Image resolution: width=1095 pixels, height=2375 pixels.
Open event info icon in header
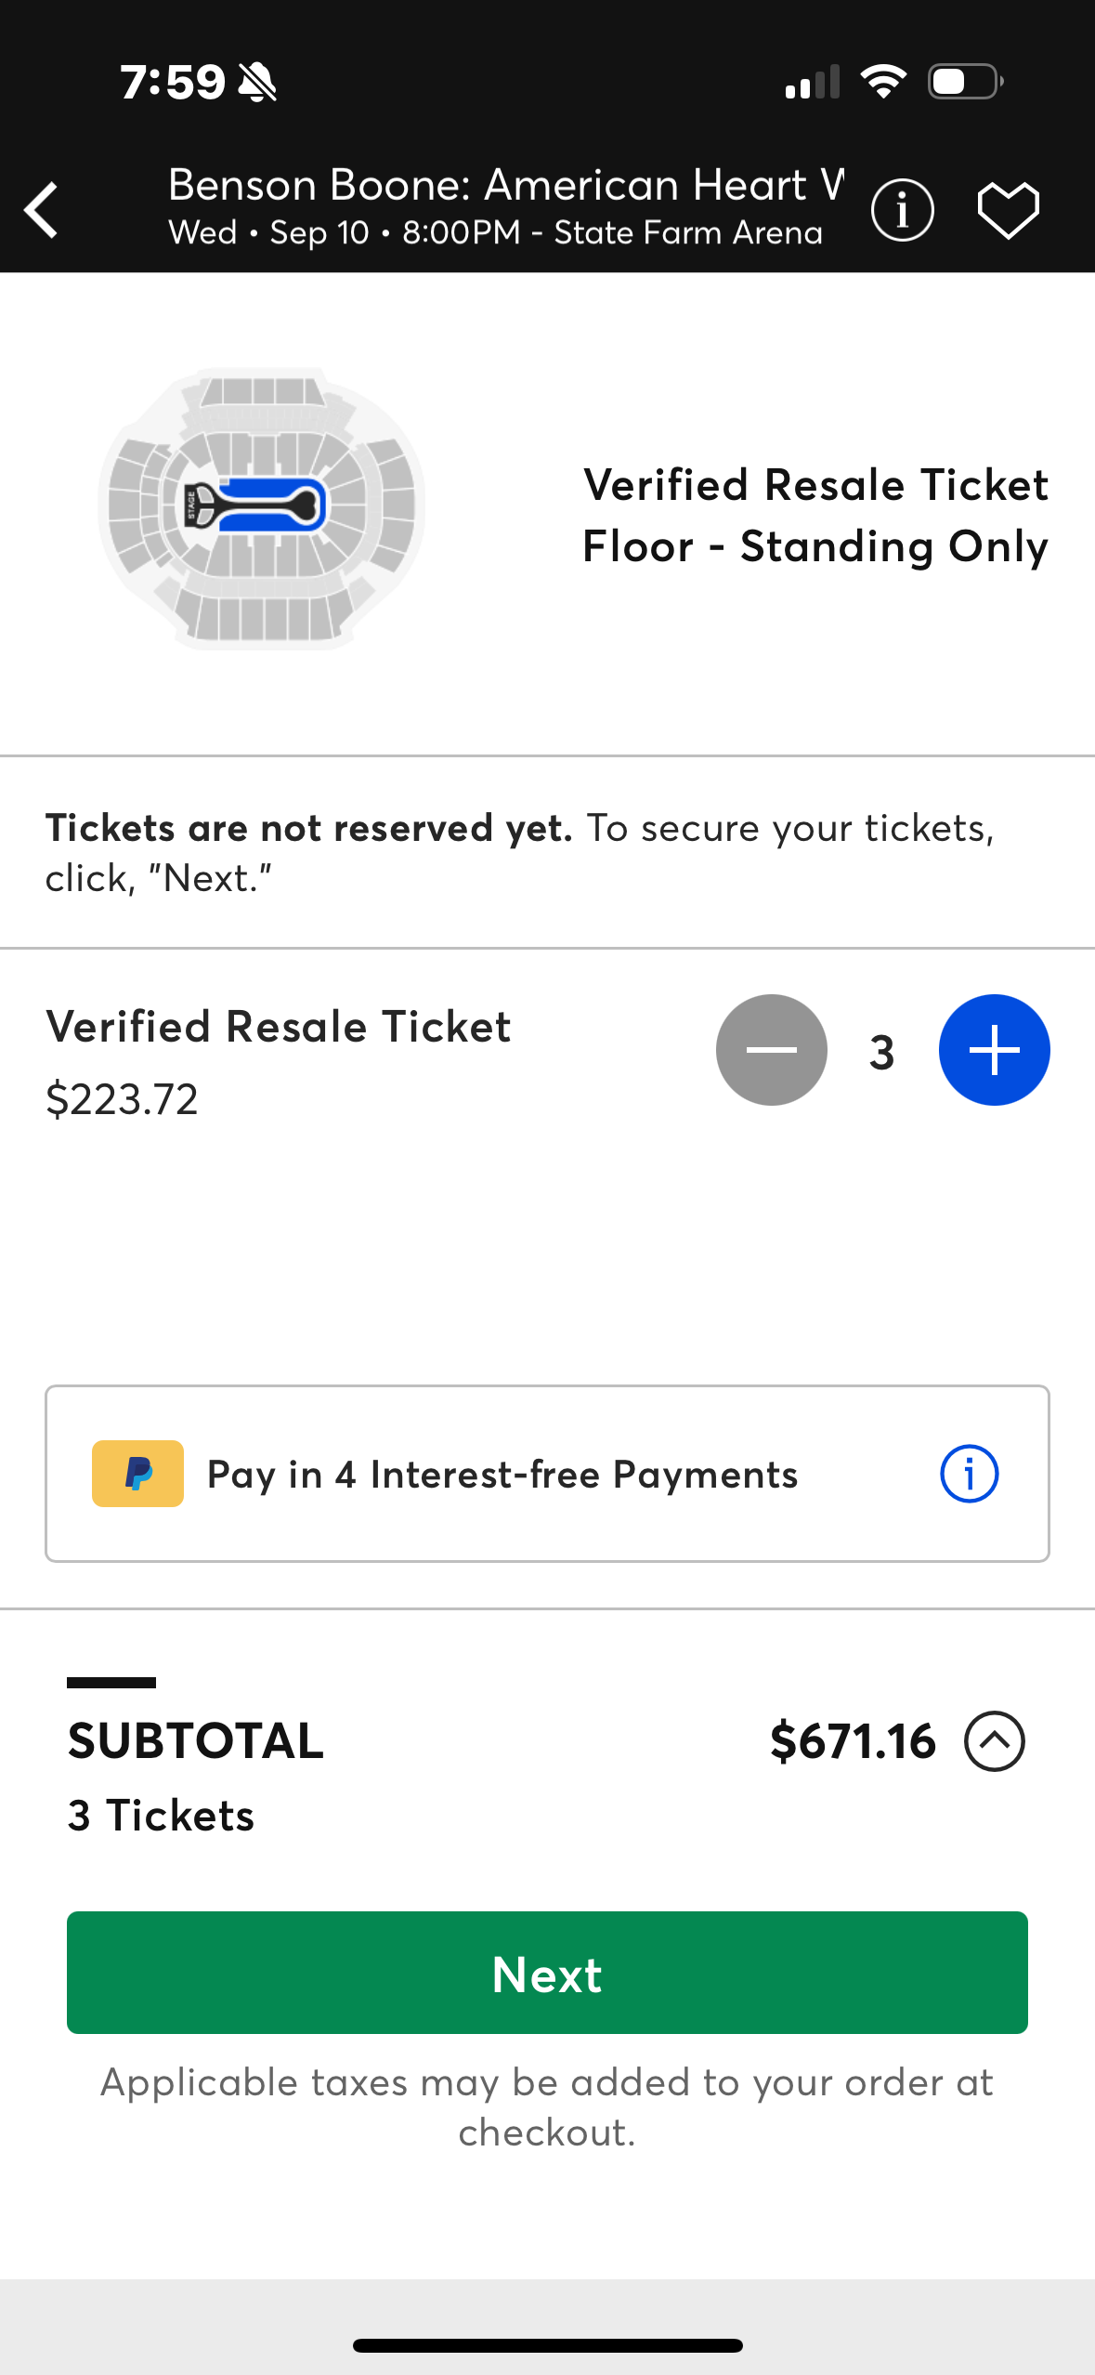(x=902, y=210)
